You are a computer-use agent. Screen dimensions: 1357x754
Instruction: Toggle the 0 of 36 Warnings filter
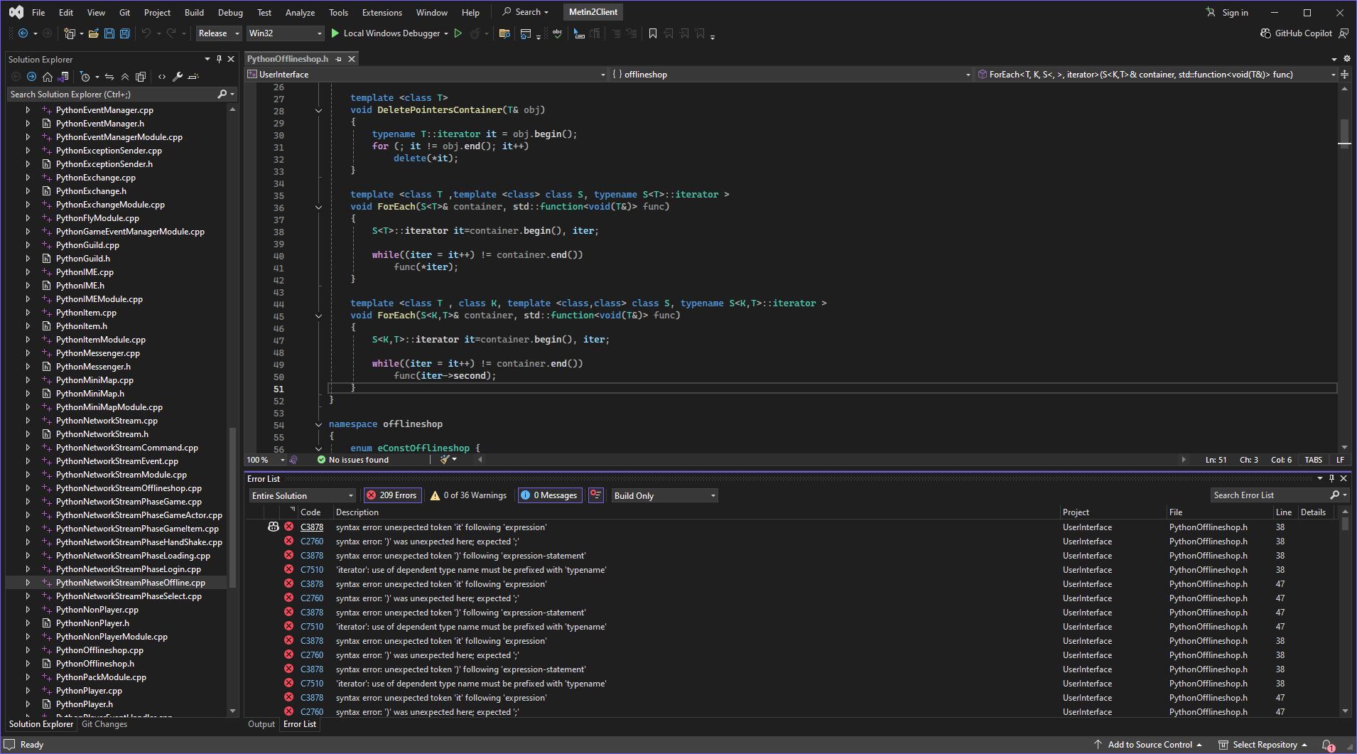(x=469, y=495)
